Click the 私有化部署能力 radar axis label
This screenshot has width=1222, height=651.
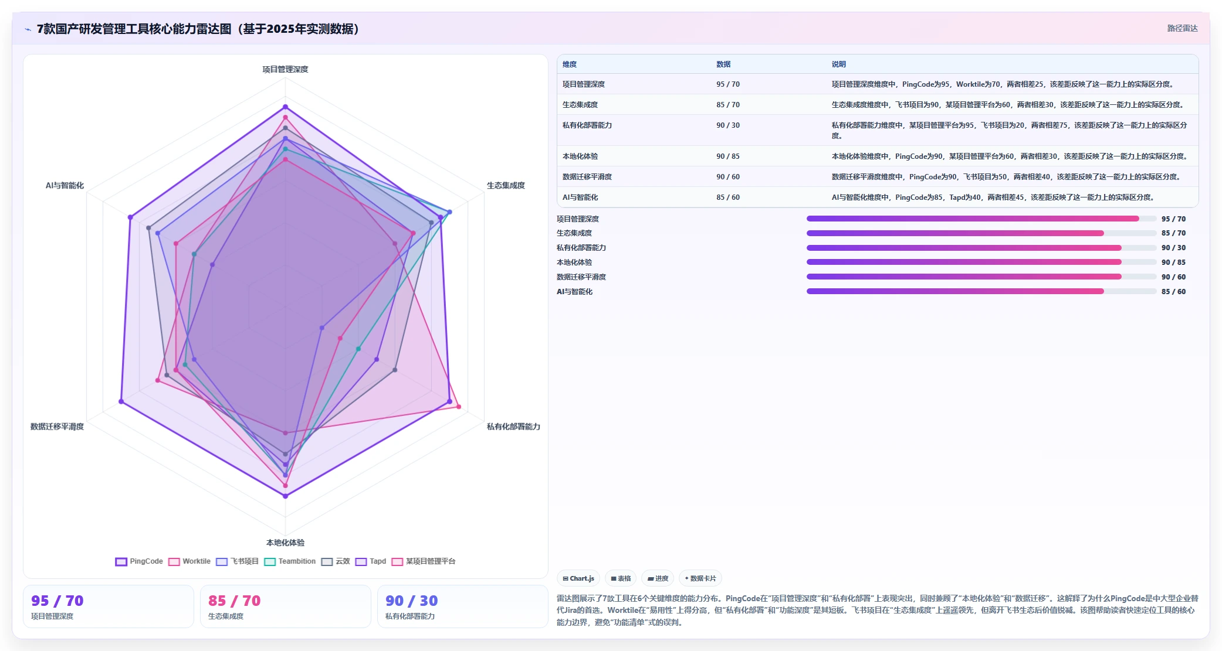pos(513,427)
